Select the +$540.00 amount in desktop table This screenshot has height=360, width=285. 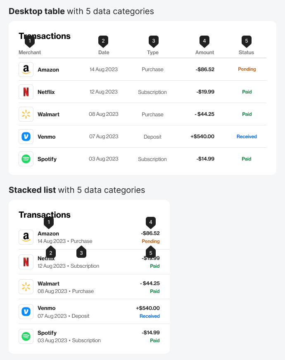[202, 137]
